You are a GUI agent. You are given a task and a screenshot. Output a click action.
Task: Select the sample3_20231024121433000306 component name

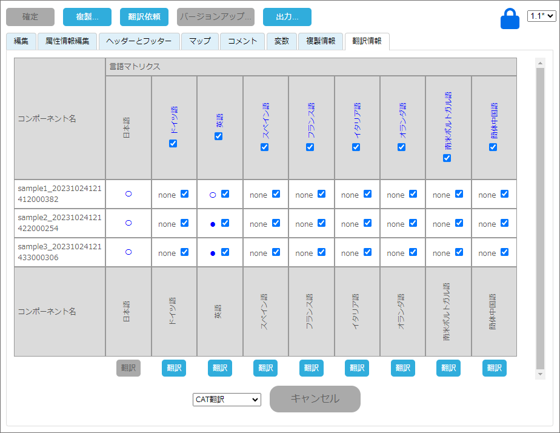59,252
